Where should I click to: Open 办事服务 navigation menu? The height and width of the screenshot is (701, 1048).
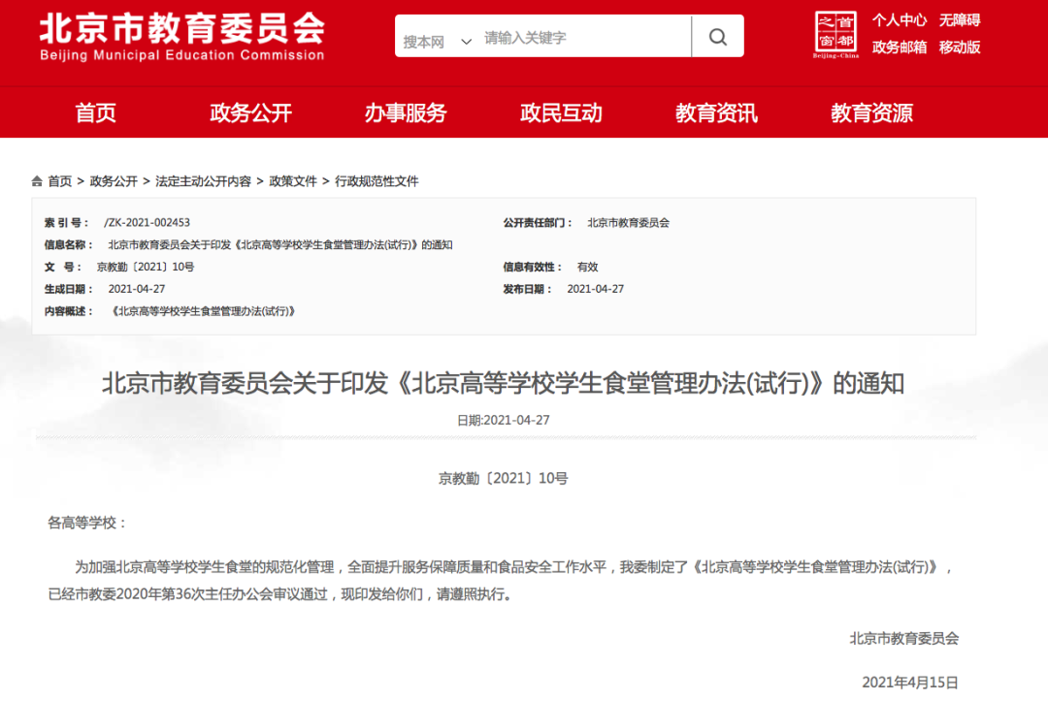[406, 112]
